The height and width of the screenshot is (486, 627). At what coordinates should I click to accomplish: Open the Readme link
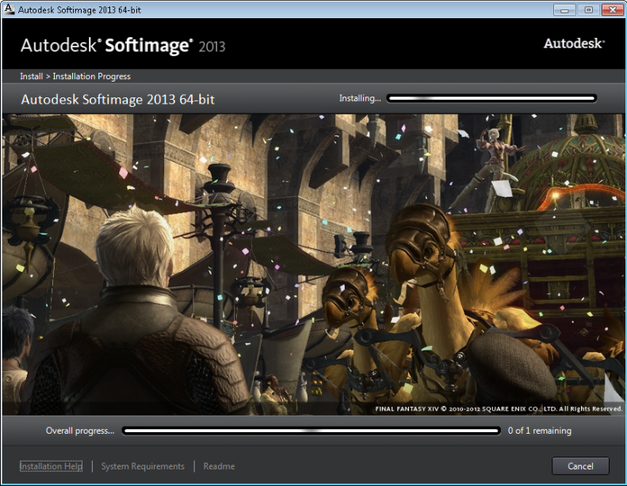click(219, 466)
